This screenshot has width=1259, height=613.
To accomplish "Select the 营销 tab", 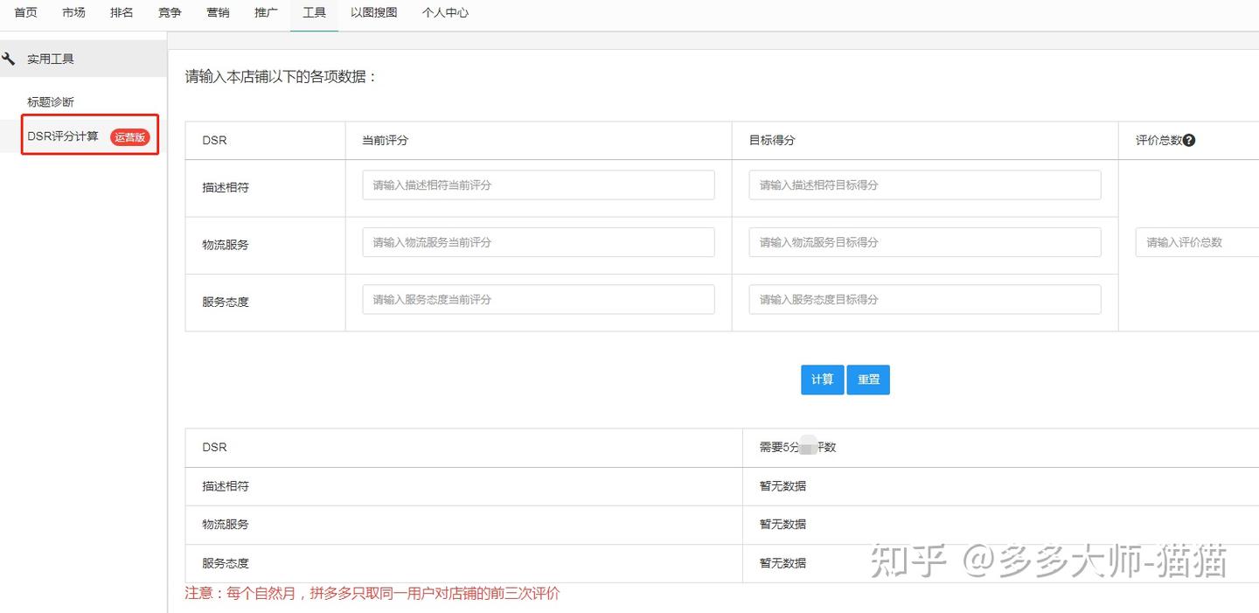I will click(x=219, y=13).
